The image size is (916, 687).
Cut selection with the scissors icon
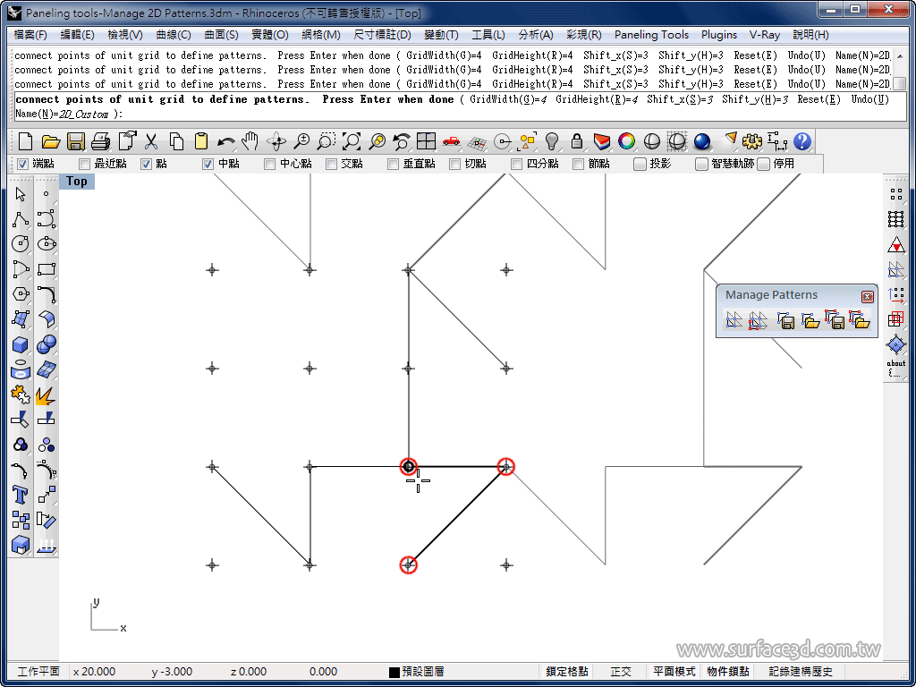tap(151, 141)
